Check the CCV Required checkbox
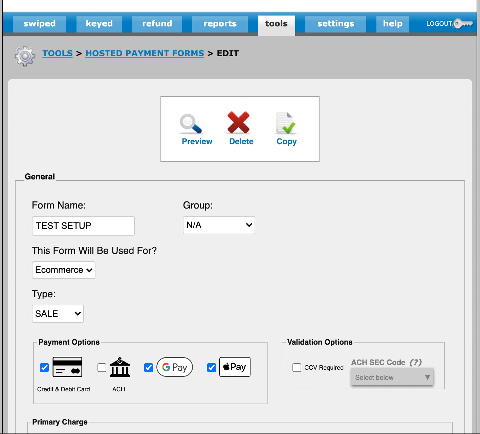Image resolution: width=480 pixels, height=434 pixels. 297,368
